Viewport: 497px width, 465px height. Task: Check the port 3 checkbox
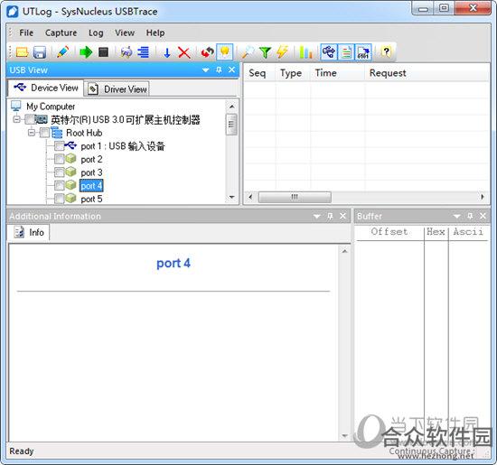pos(60,172)
